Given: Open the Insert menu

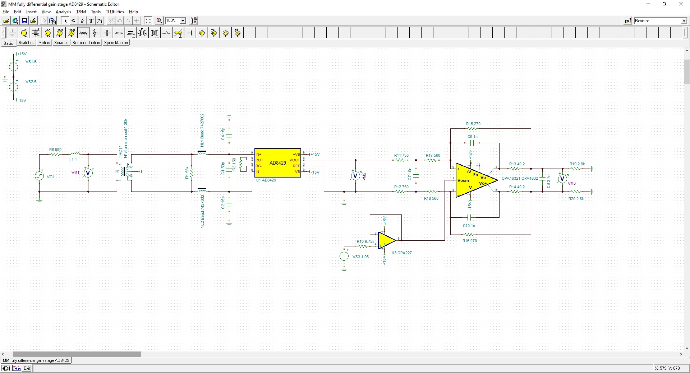Looking at the screenshot, I should tap(31, 12).
